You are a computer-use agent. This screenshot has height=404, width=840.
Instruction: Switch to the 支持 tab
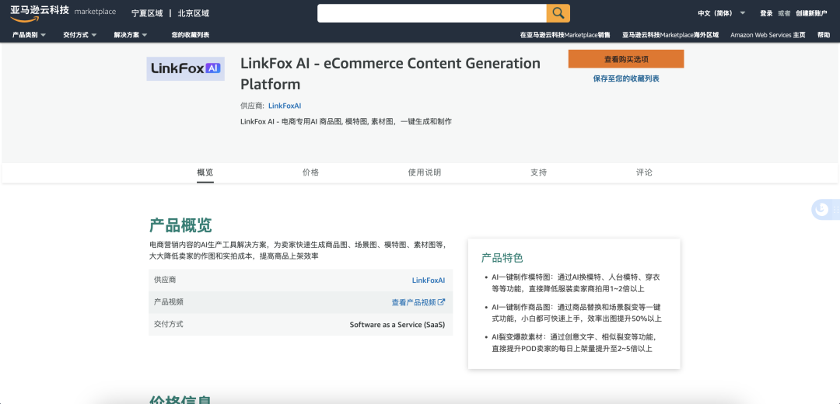pyautogui.click(x=538, y=172)
